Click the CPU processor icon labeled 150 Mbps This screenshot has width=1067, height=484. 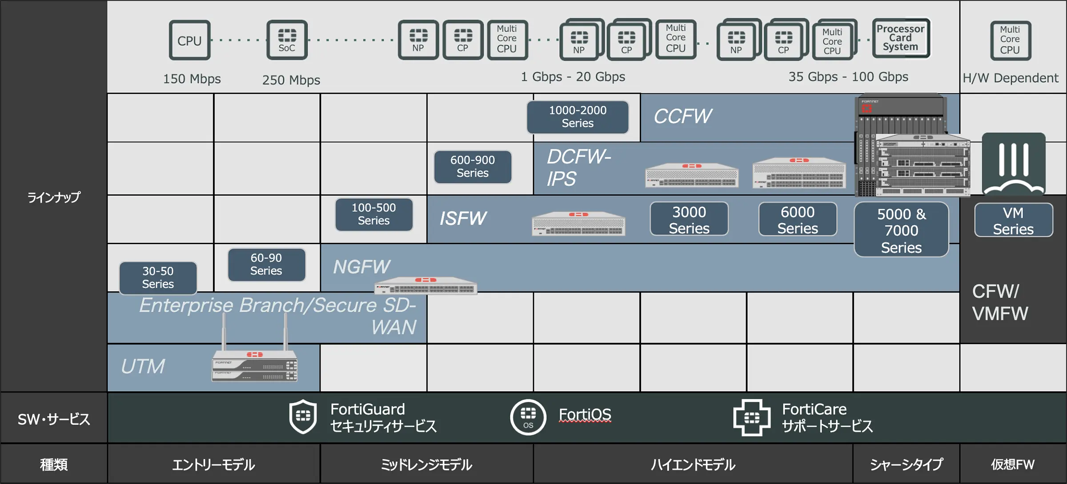190,40
